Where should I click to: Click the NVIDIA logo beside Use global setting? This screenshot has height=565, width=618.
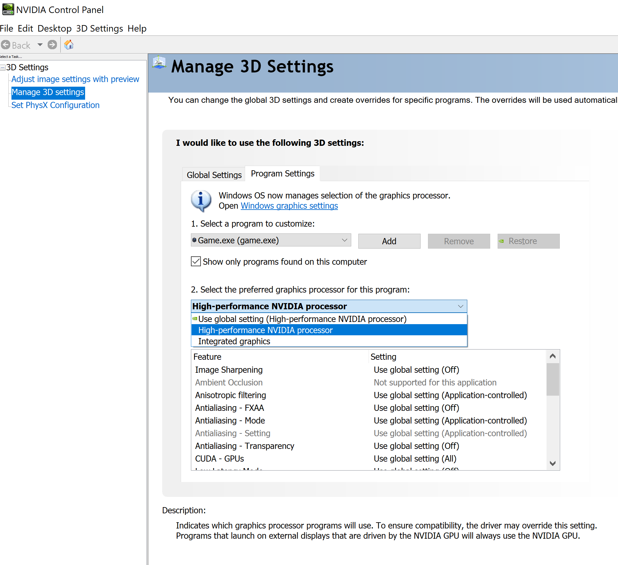point(195,319)
